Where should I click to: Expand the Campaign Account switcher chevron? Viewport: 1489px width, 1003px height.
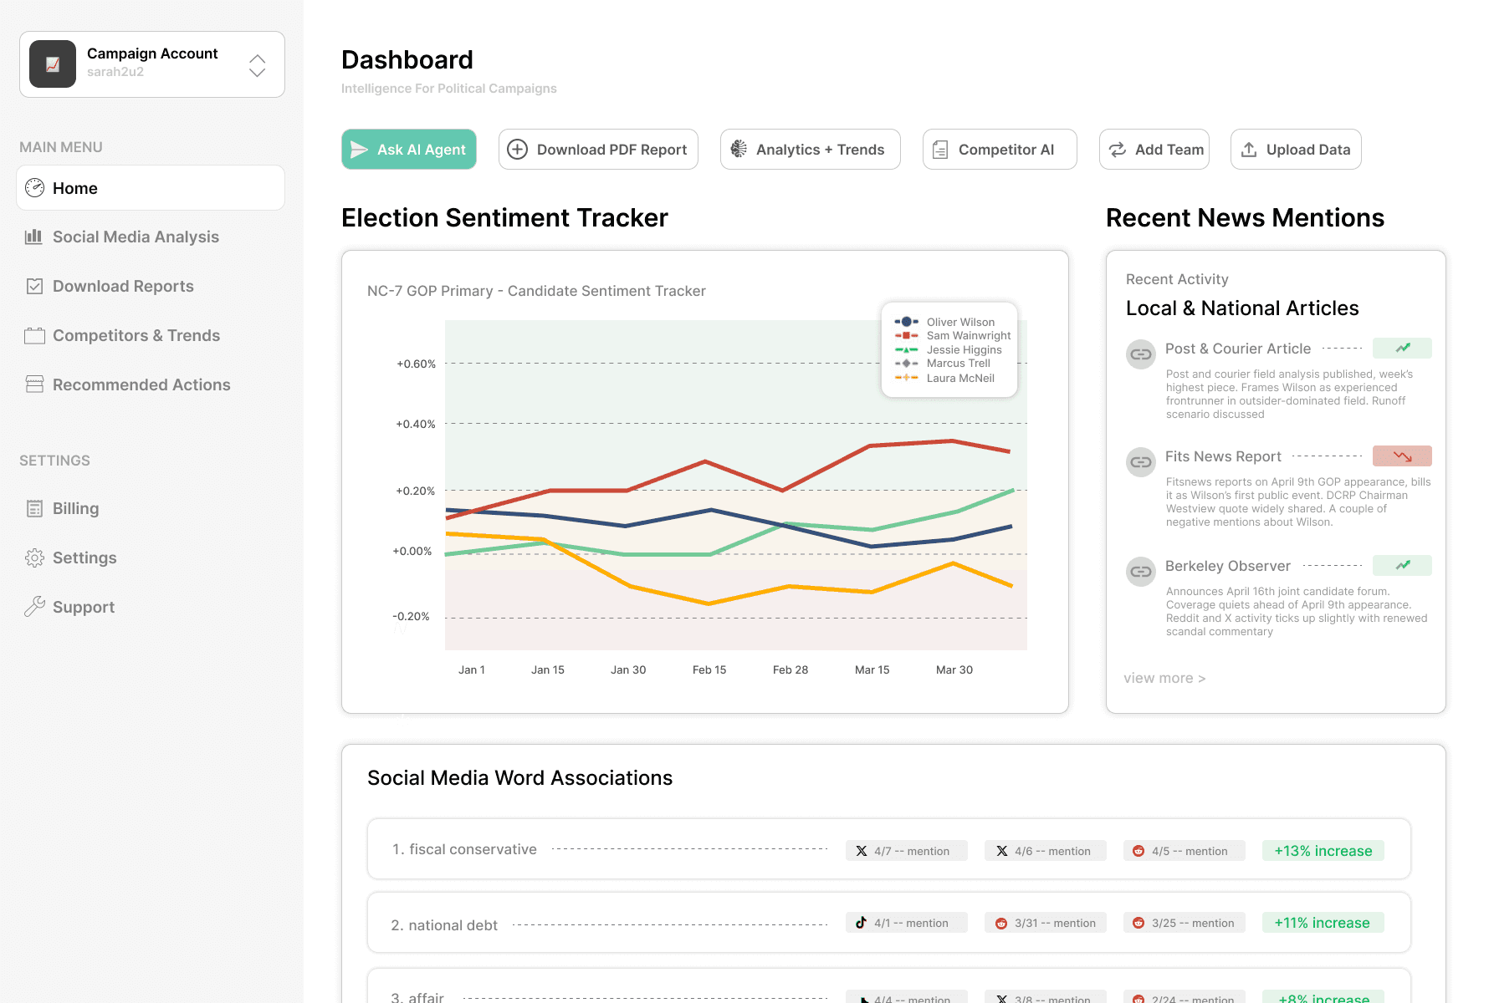[257, 64]
